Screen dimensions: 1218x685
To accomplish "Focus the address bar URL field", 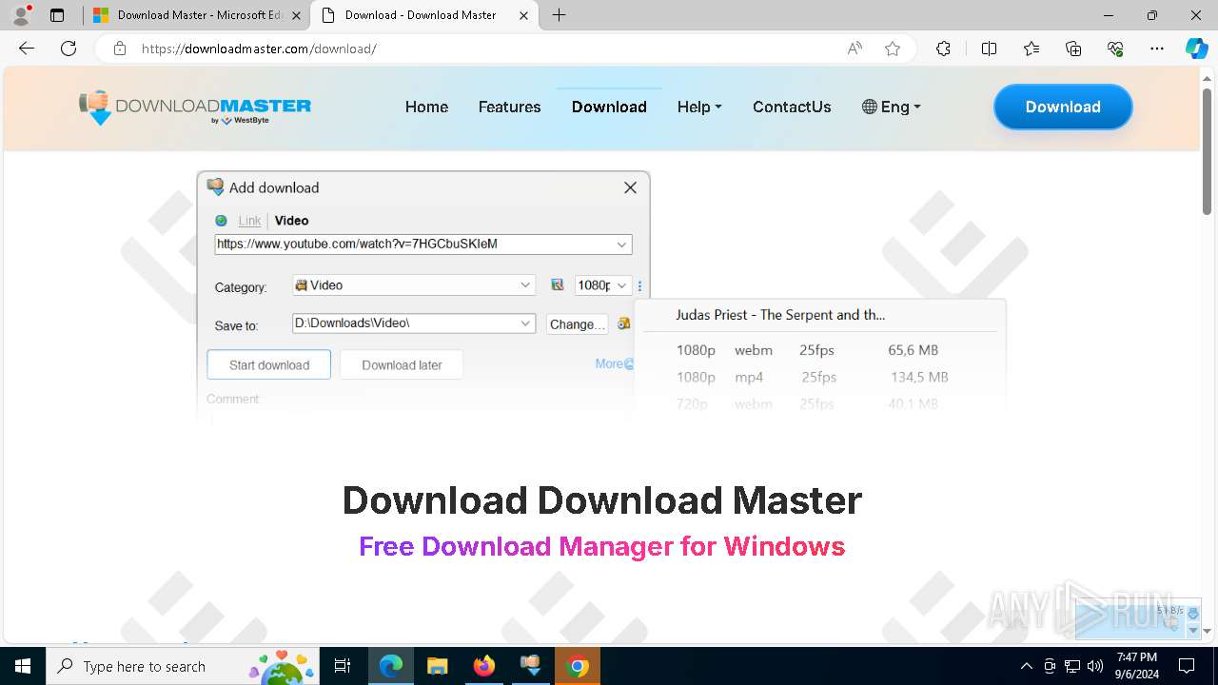I will (x=485, y=49).
